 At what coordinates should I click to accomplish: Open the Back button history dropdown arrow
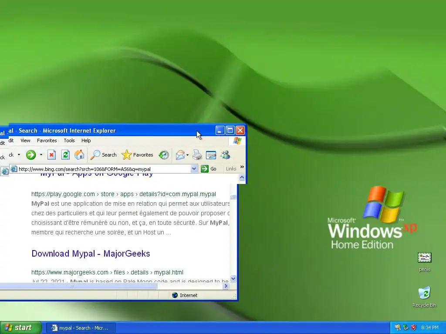(x=19, y=155)
